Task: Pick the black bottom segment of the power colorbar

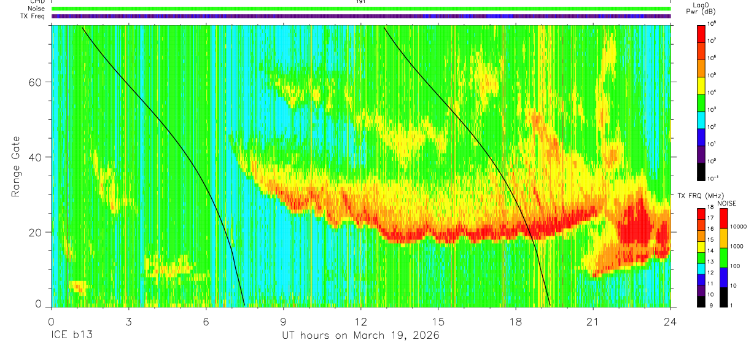Action: [x=702, y=171]
